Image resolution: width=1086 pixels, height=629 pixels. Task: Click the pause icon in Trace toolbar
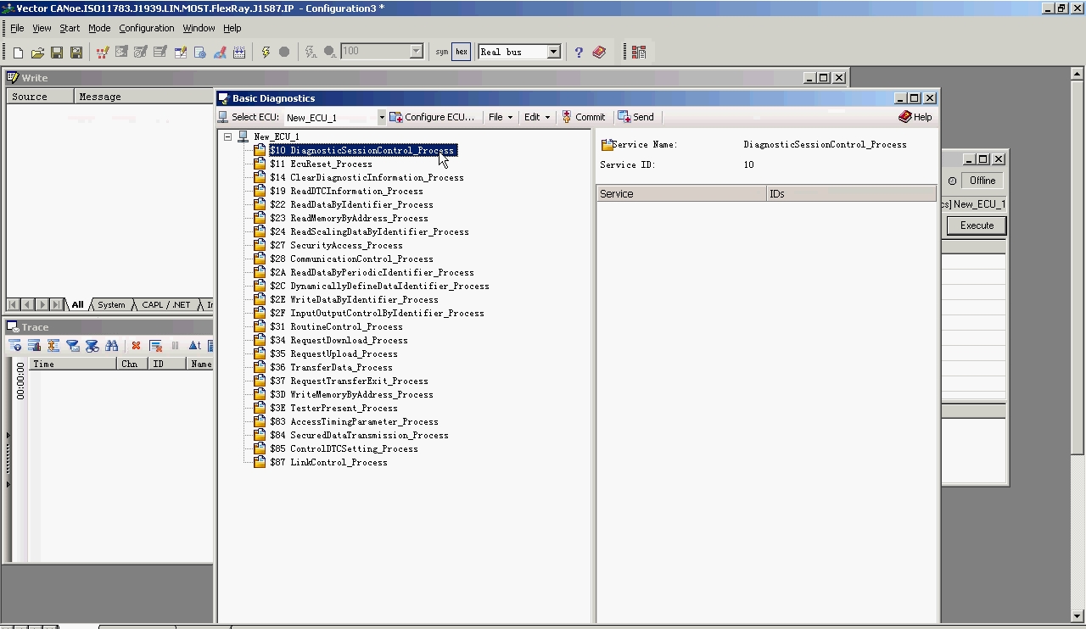point(175,346)
